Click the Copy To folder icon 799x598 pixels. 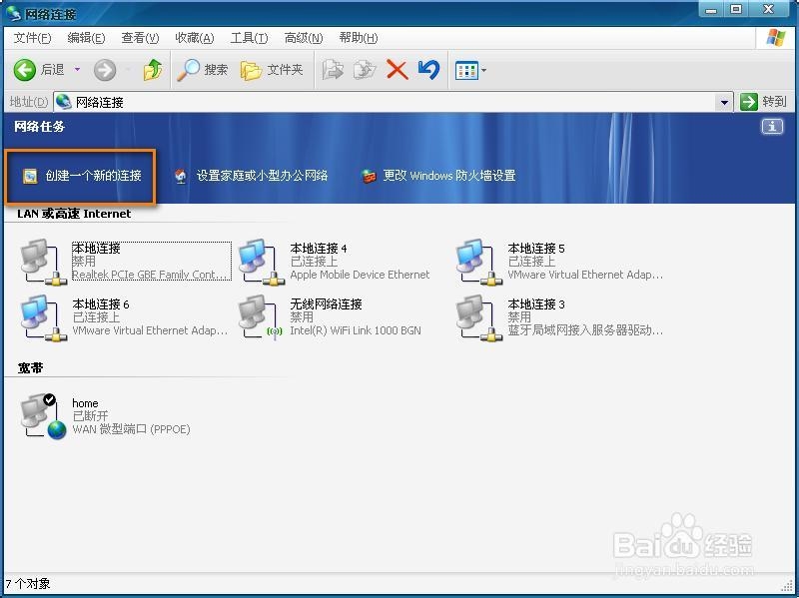pos(365,70)
